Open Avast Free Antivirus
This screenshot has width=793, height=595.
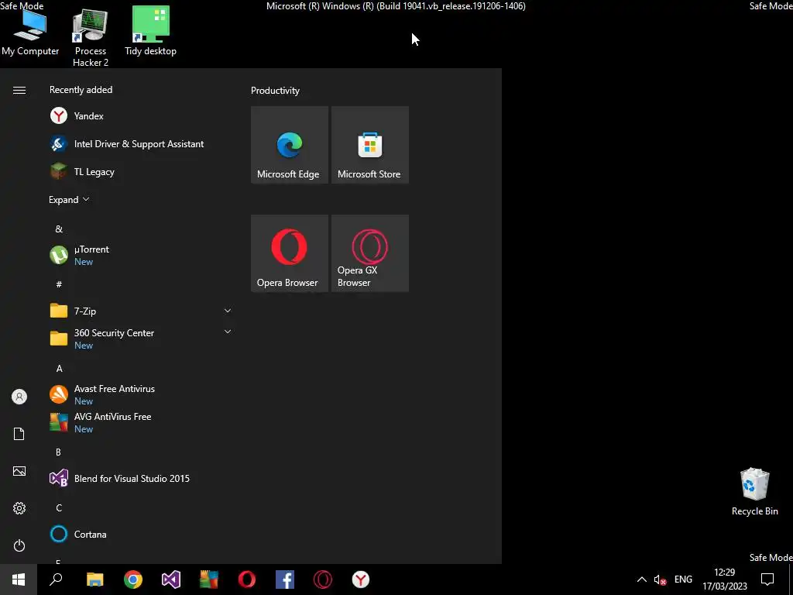point(139,394)
